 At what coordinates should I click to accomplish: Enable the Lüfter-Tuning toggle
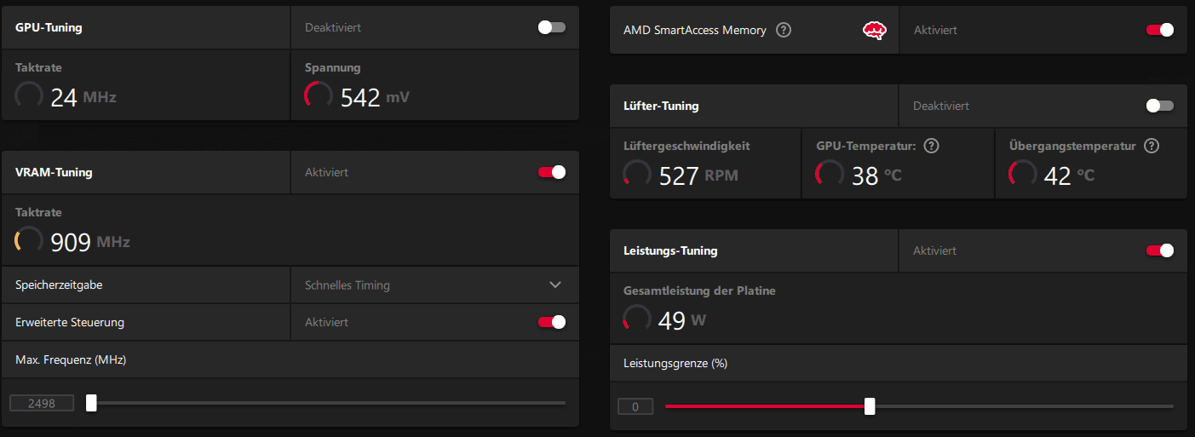pyautogui.click(x=1160, y=106)
